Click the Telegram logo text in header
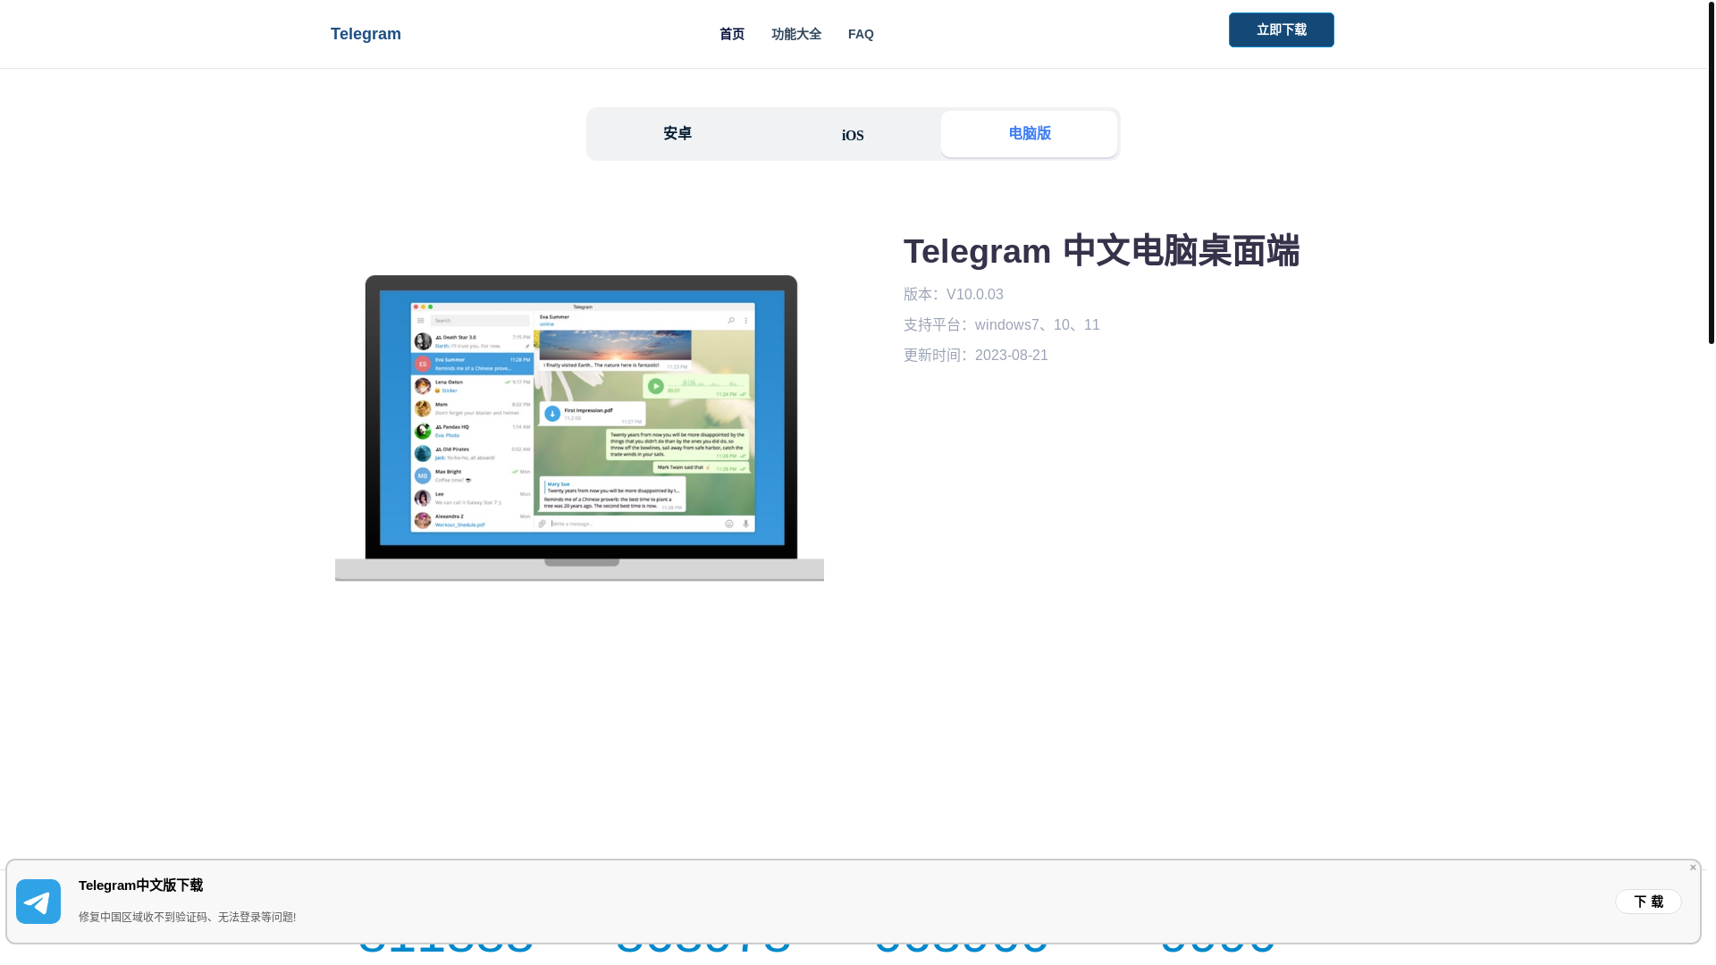Screen dimensions: 1716x965 tap(366, 34)
